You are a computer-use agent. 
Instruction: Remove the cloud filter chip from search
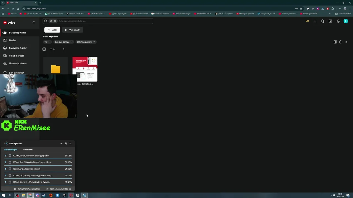click(55, 21)
